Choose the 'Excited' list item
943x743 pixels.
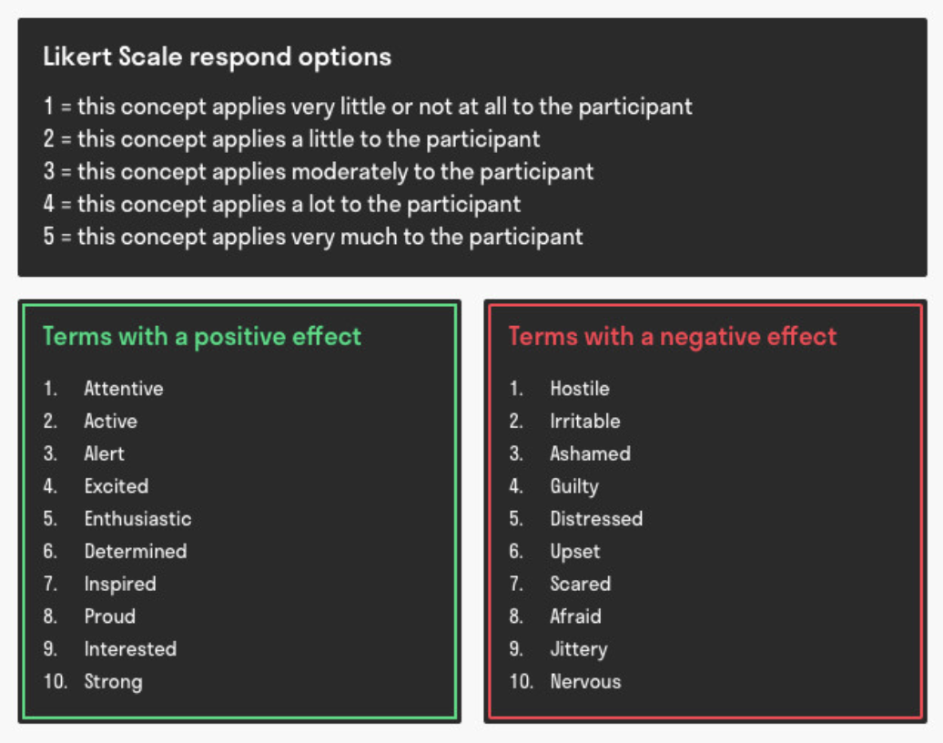click(x=117, y=486)
